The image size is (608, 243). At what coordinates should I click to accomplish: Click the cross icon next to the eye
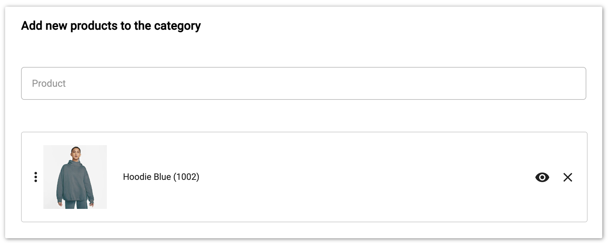click(x=567, y=177)
